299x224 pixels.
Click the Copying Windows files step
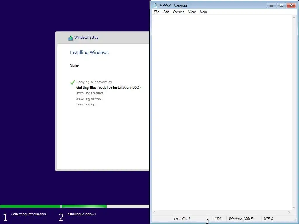coord(94,82)
